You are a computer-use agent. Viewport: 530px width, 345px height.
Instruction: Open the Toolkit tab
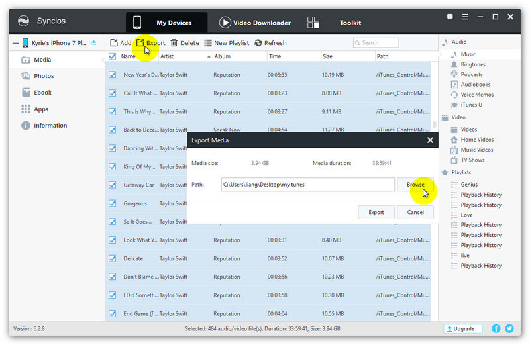point(334,23)
